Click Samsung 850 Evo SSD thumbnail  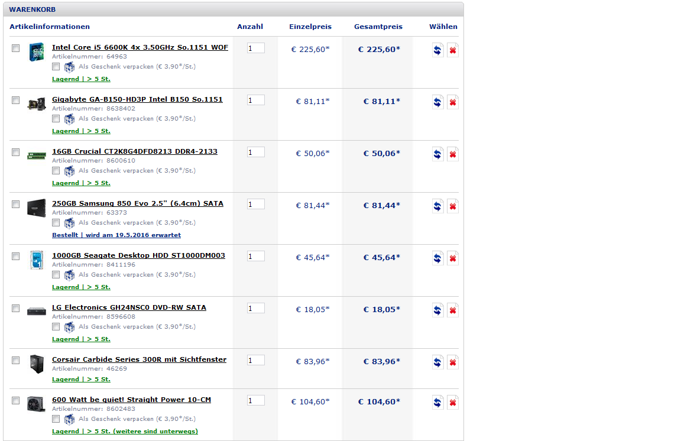click(37, 208)
